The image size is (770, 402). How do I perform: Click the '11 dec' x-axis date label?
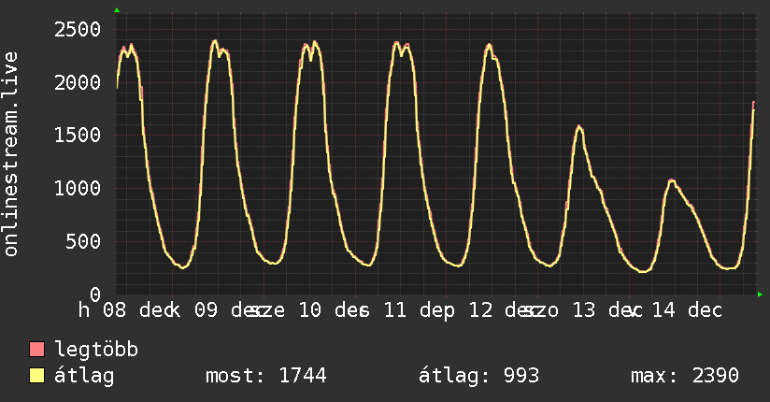pyautogui.click(x=419, y=310)
